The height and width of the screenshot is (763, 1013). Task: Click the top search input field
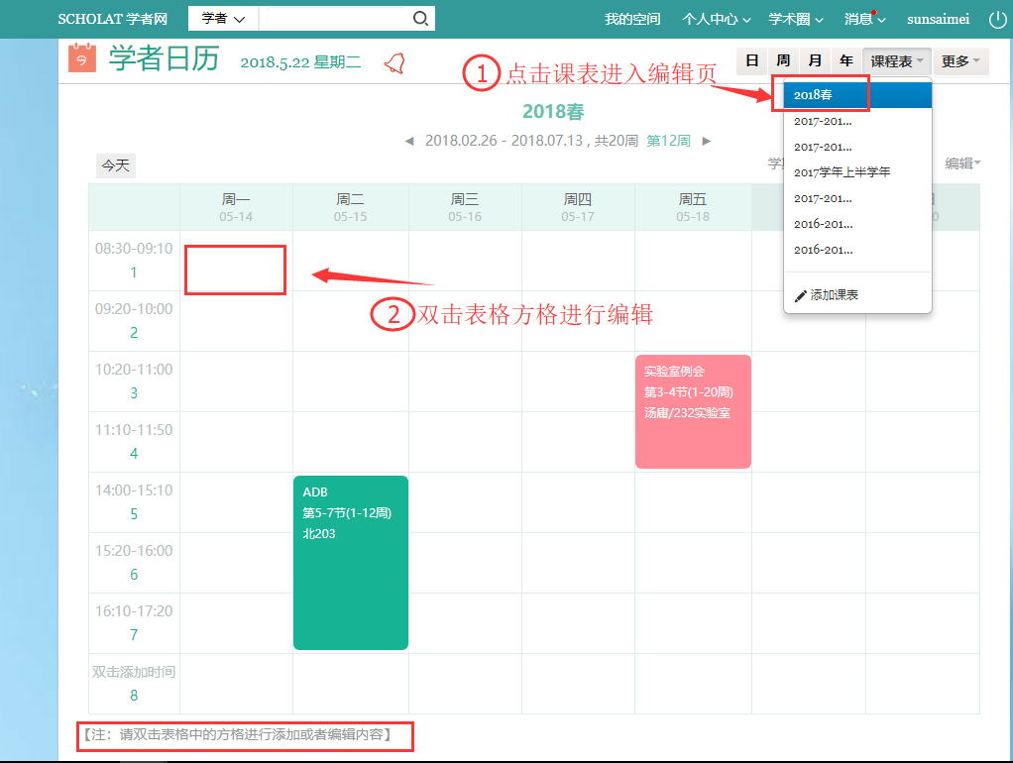click(x=333, y=19)
